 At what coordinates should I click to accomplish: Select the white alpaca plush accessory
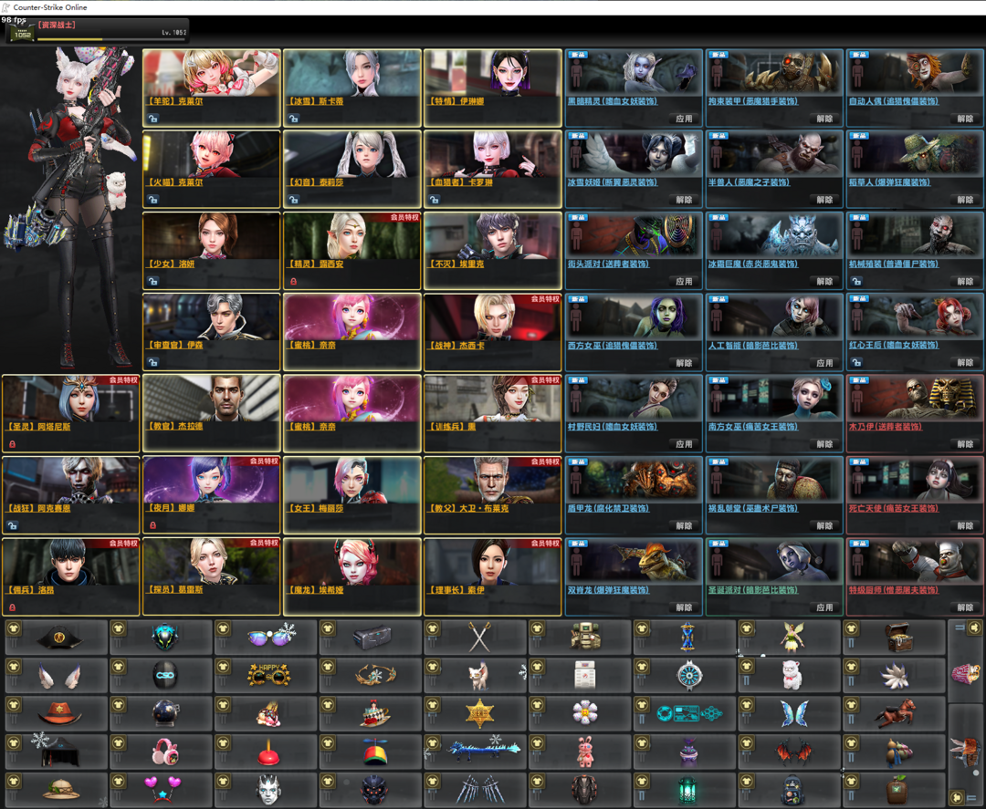click(792, 675)
